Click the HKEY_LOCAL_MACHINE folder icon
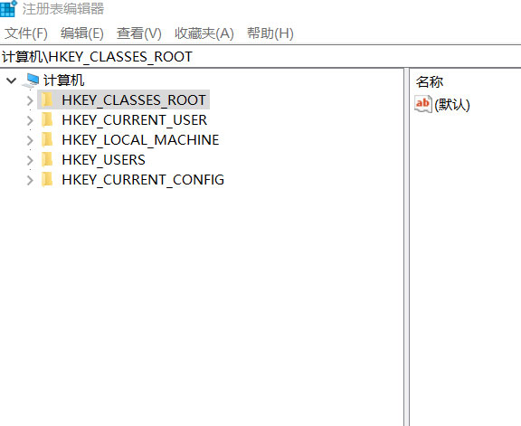This screenshot has width=521, height=426. click(47, 139)
